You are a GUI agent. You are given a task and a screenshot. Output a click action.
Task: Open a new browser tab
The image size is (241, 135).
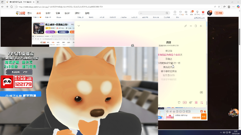(38, 2)
